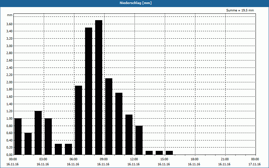Click the bar reaching 1,70 mm
The height and width of the screenshot is (168, 269).
pos(119,124)
